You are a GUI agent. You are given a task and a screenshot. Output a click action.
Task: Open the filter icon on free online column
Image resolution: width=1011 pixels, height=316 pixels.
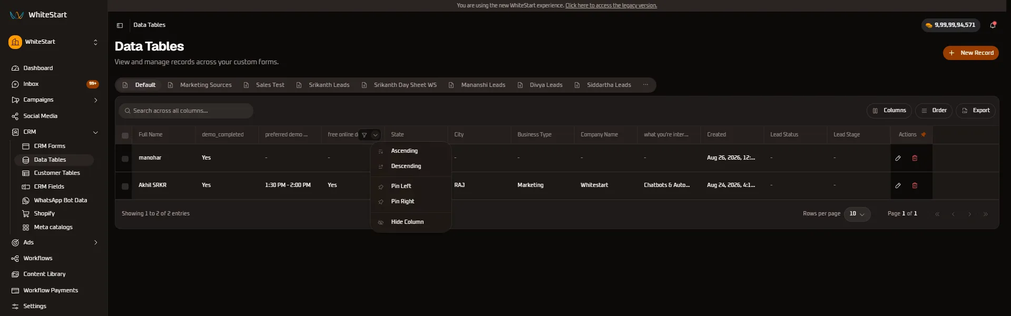pyautogui.click(x=364, y=135)
